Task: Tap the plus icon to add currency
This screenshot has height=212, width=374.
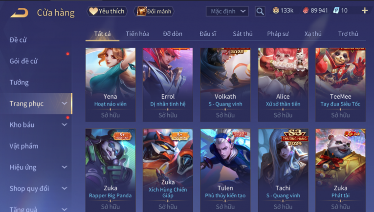Action: [x=365, y=10]
